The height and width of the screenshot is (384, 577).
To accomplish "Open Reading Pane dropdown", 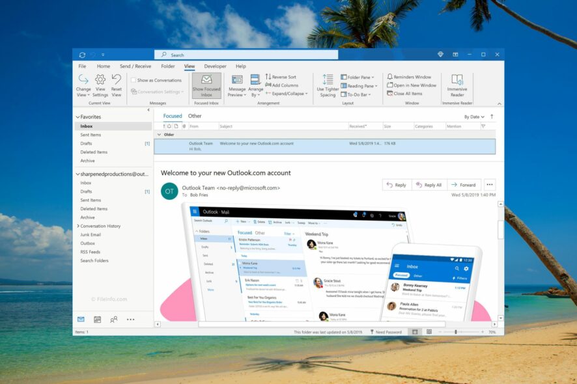I will (x=359, y=86).
